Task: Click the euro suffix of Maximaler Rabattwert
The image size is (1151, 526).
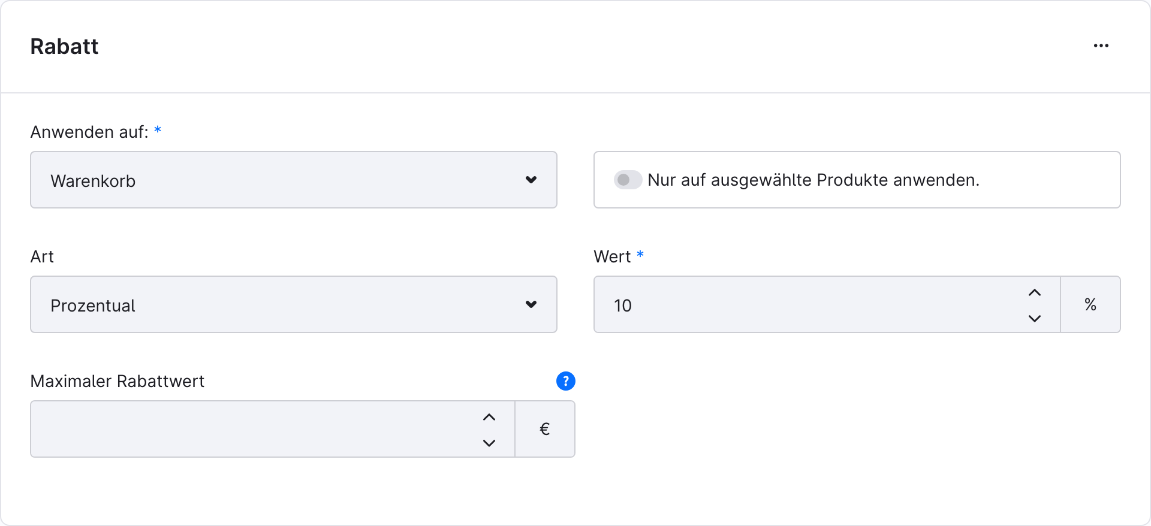Action: [x=545, y=429]
